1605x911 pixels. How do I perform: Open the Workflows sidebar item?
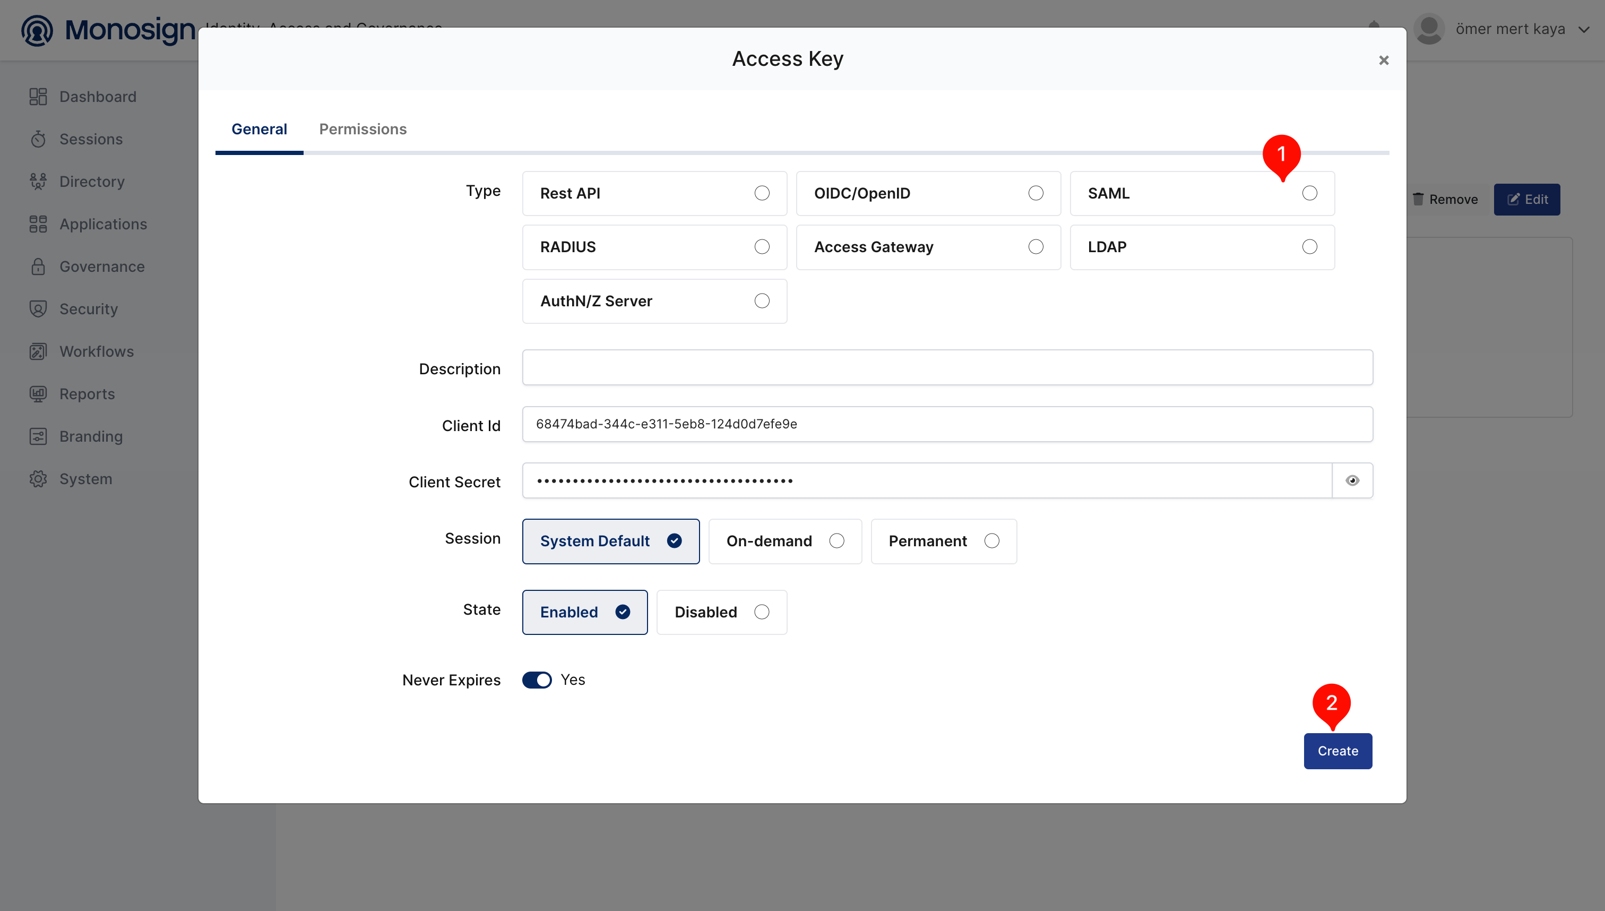[x=82, y=351]
